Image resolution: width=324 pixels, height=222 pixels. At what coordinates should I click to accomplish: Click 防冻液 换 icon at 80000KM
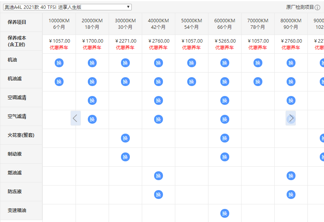[x=291, y=195]
